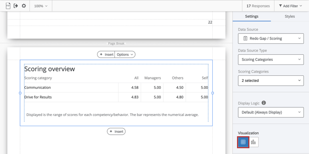The height and width of the screenshot is (154, 309).
Task: Open the Display Logic dropdown
Action: tap(270, 112)
